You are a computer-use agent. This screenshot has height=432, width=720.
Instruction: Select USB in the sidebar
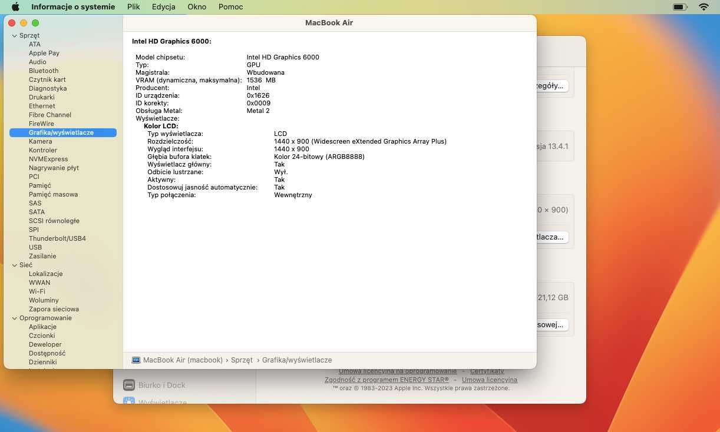35,247
